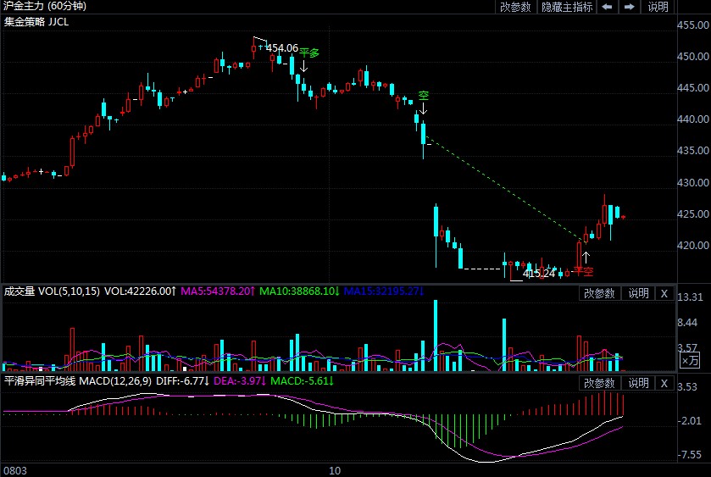Close the MACD indicator panel with X
711x477 pixels.
pyautogui.click(x=664, y=383)
